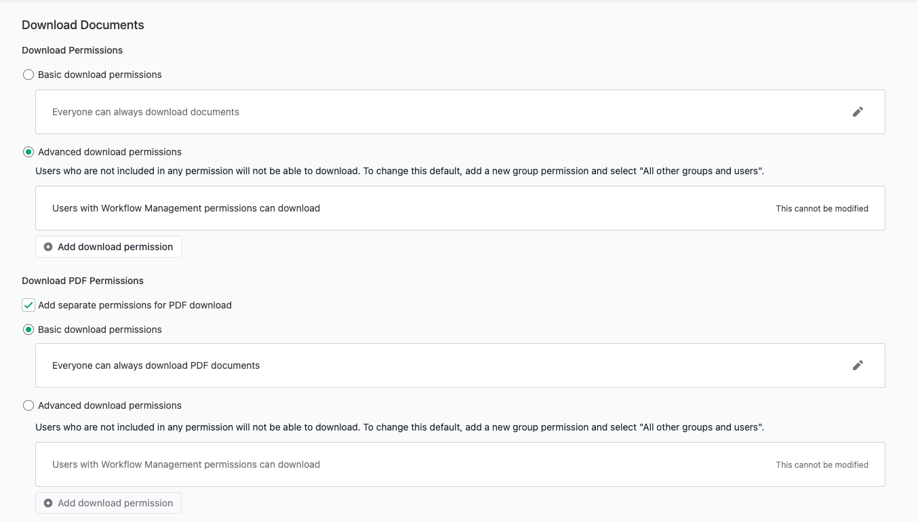Click 'This cannot be modified' in PDF section
Viewport: 918px width, 522px height.
click(x=822, y=465)
